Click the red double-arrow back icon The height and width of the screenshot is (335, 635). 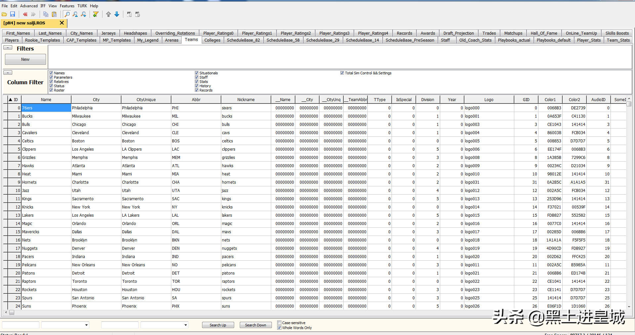coord(25,14)
